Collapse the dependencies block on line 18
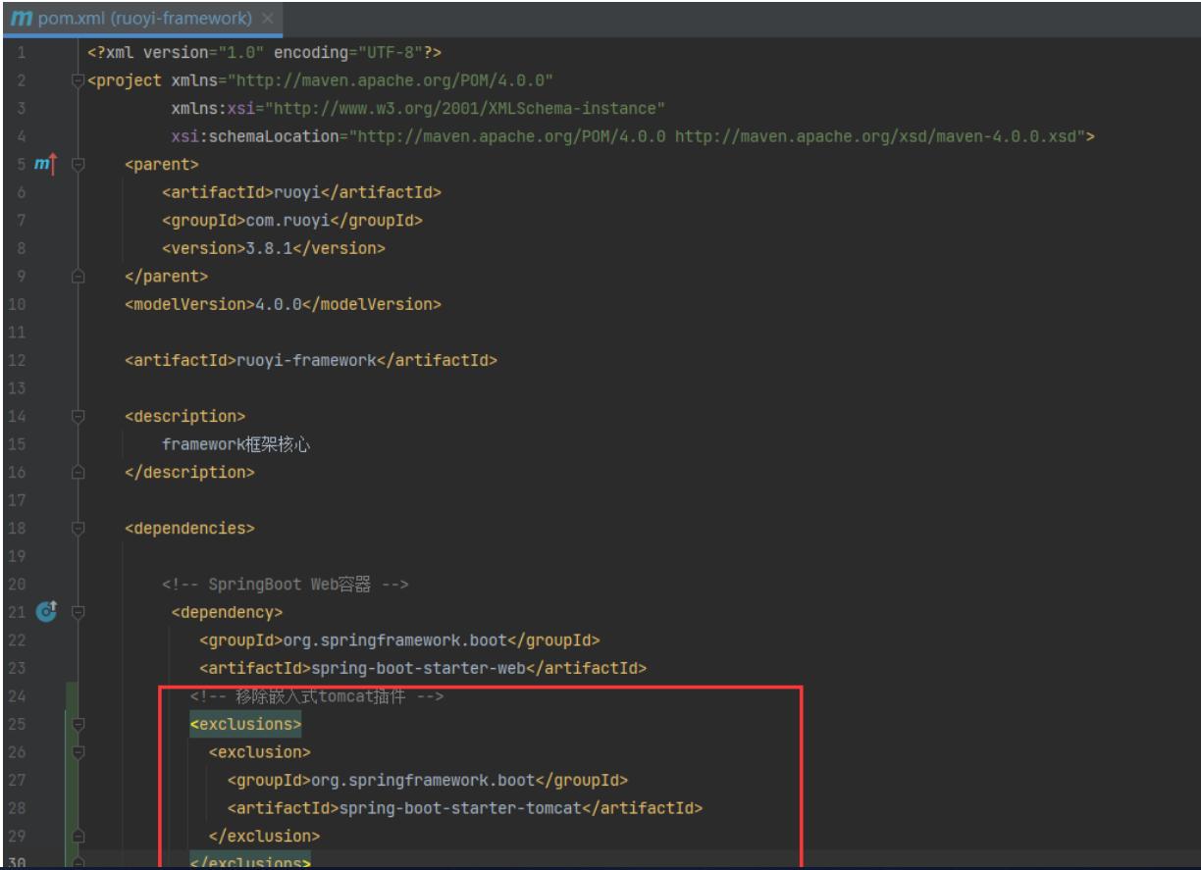This screenshot has height=870, width=1201. pyautogui.click(x=78, y=529)
